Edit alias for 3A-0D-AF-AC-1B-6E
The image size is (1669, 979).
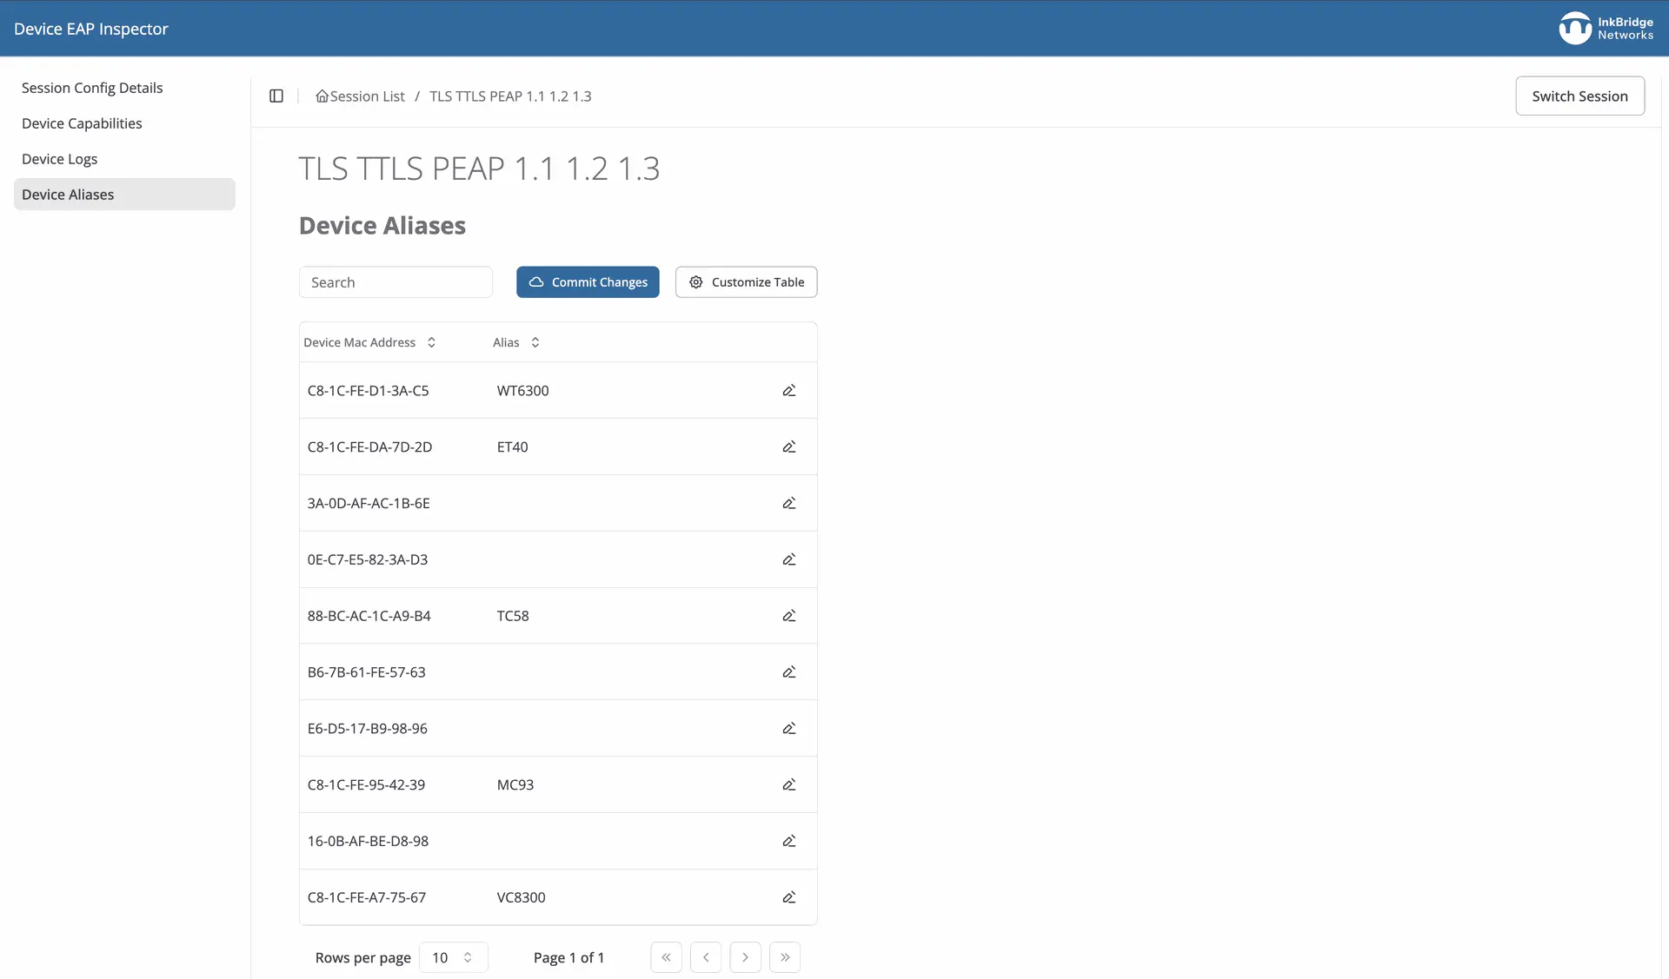click(788, 504)
